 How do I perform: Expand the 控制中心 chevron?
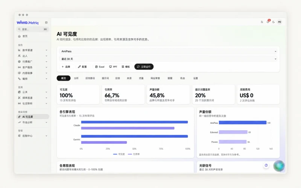pyautogui.click(x=46, y=136)
